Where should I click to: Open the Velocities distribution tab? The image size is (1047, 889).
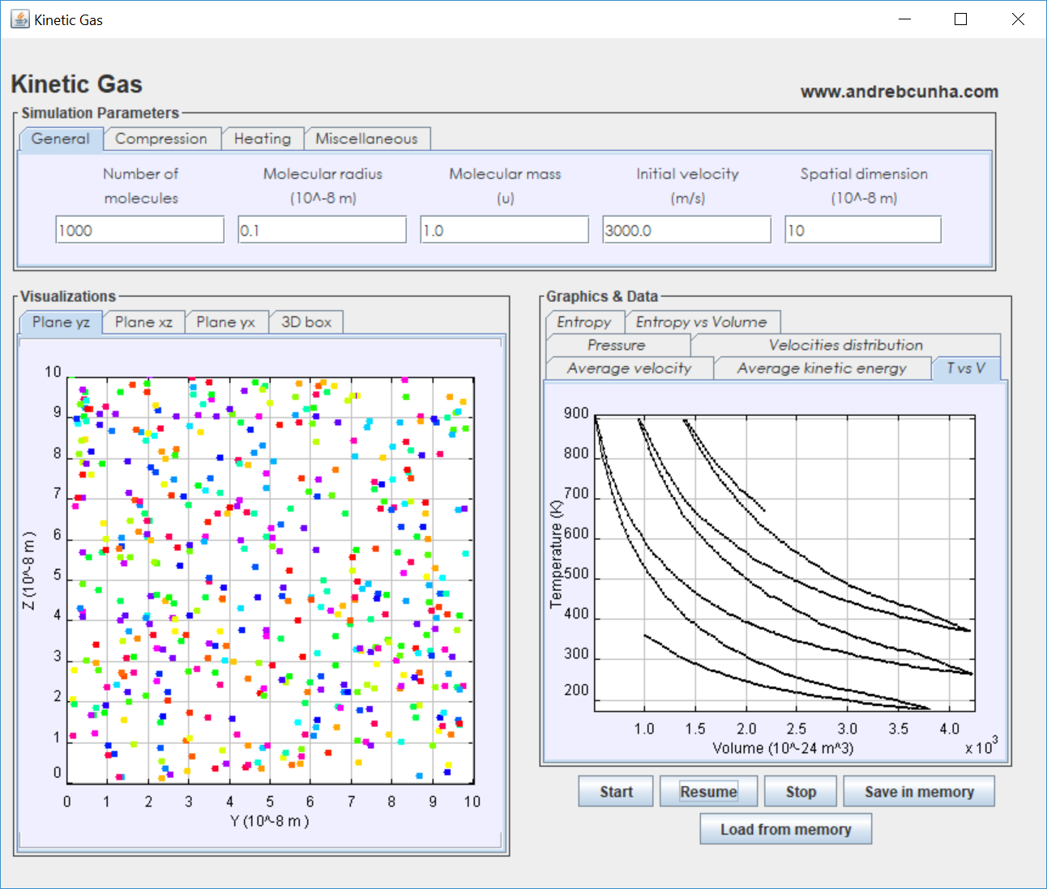(x=845, y=345)
